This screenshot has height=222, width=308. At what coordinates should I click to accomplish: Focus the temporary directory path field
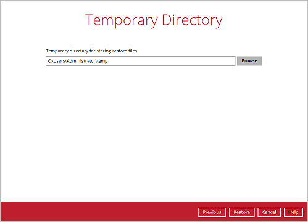tap(141, 61)
